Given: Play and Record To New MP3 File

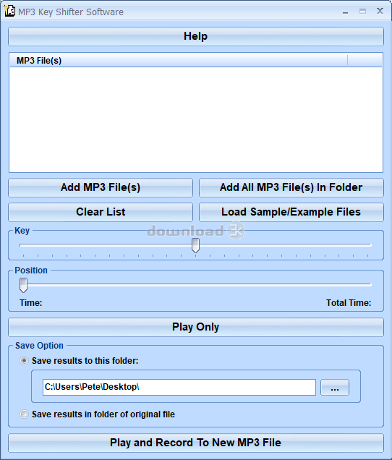Looking at the screenshot, I should coord(196,443).
